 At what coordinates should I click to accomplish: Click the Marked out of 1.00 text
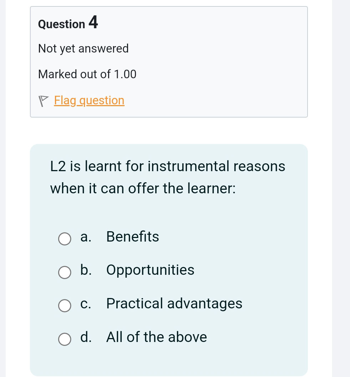pyautogui.click(x=87, y=74)
